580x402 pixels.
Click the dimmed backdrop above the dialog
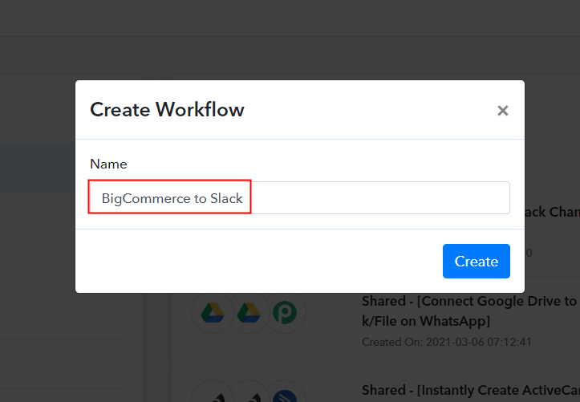coord(289,56)
